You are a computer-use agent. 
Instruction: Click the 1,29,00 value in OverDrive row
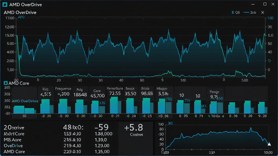[102, 146]
